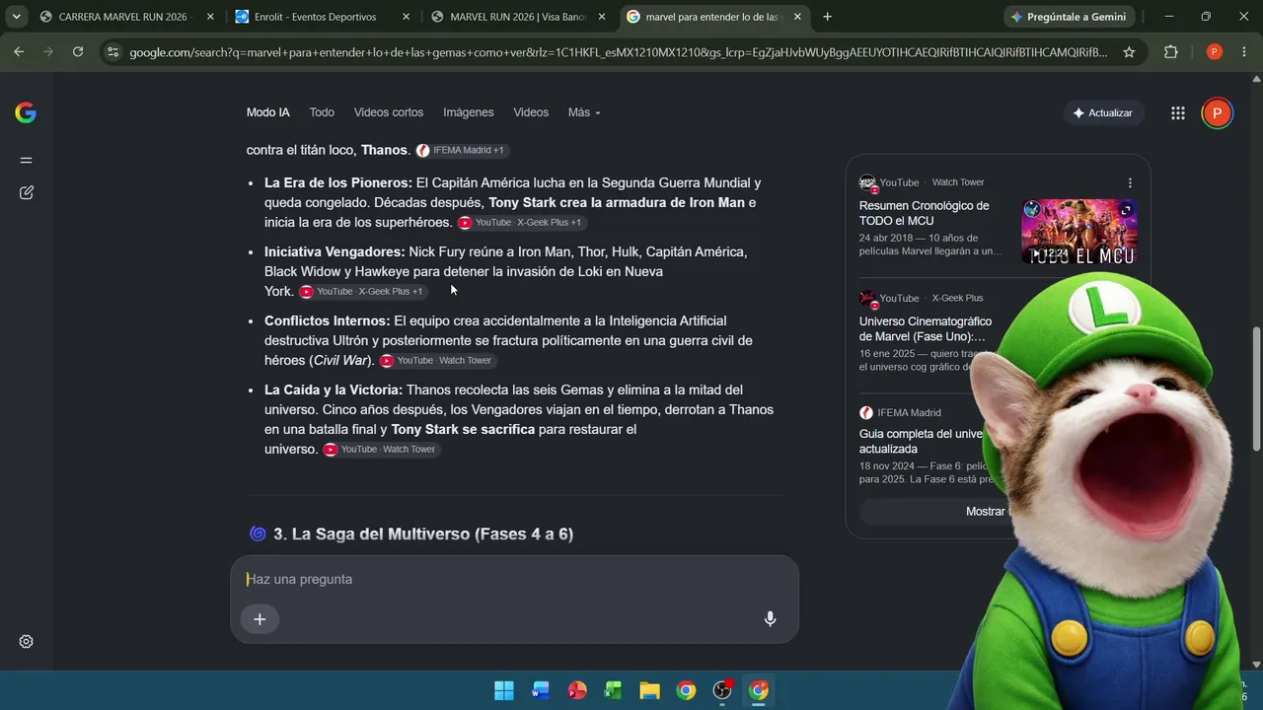
Task: Open OBS Studio from the taskbar
Action: 722,690
